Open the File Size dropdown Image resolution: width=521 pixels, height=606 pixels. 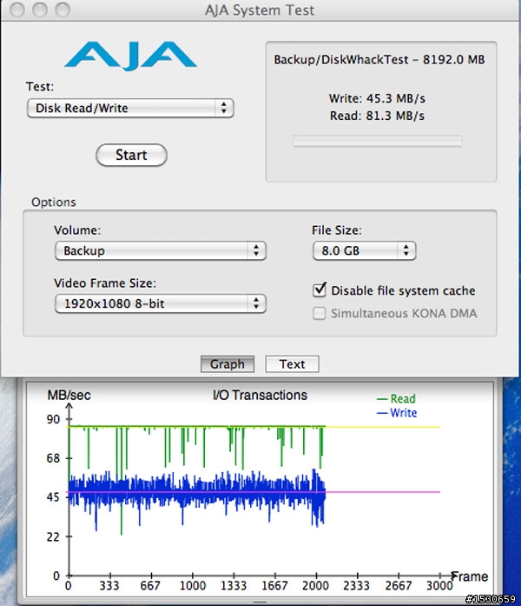click(365, 250)
